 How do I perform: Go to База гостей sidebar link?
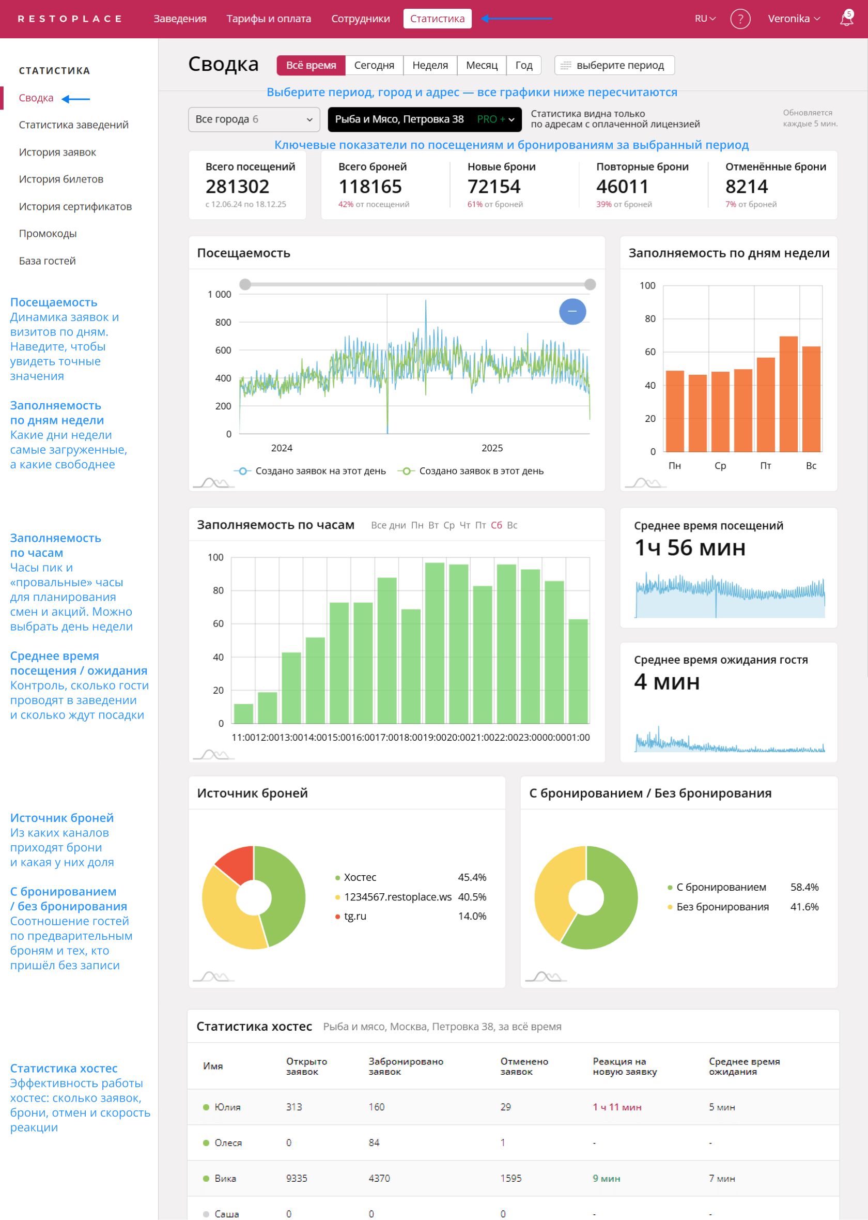pos(48,261)
